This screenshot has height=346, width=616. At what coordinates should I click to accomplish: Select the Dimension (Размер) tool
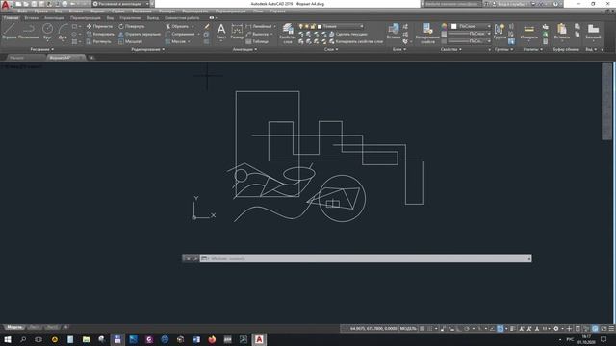coord(237,32)
